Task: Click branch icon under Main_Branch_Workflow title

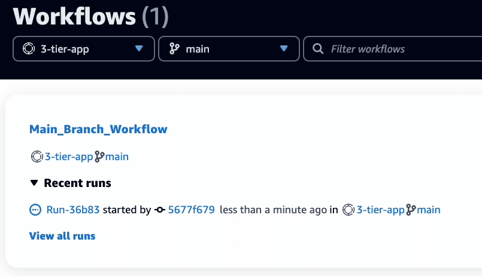Action: (99, 157)
